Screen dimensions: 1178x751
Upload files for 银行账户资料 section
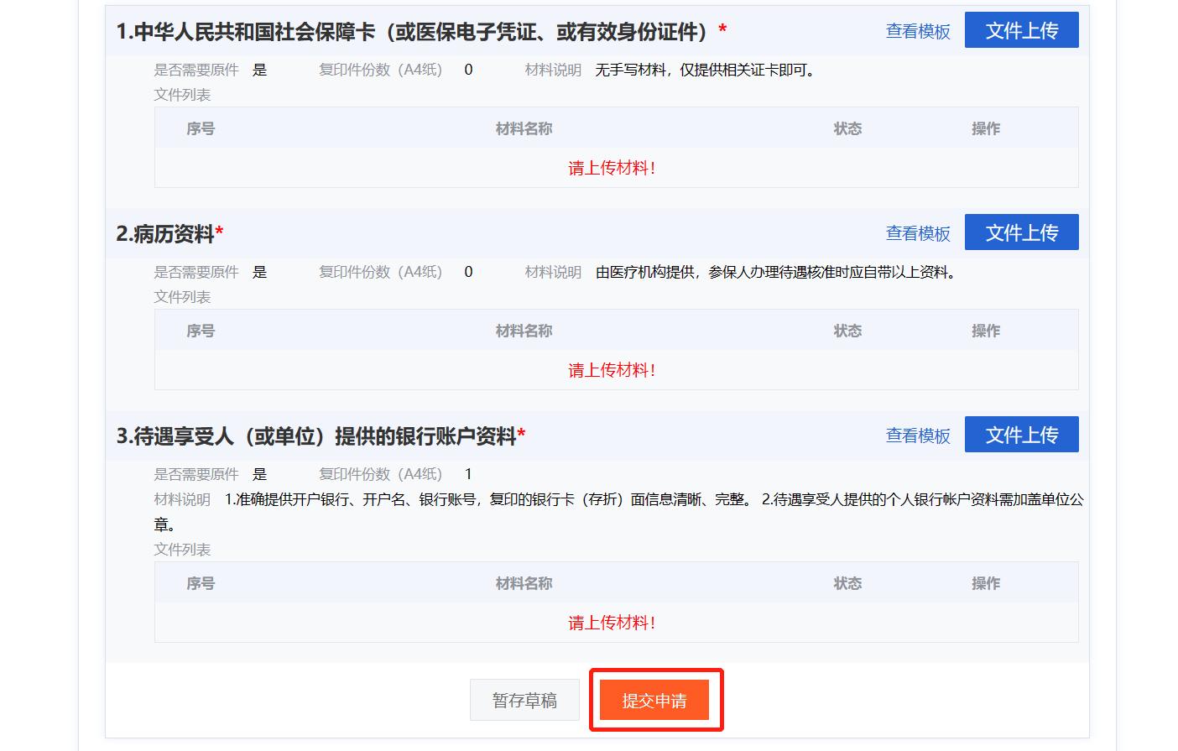point(1021,434)
